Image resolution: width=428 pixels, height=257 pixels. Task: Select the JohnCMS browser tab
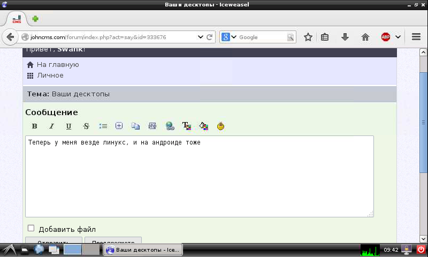[x=17, y=19]
